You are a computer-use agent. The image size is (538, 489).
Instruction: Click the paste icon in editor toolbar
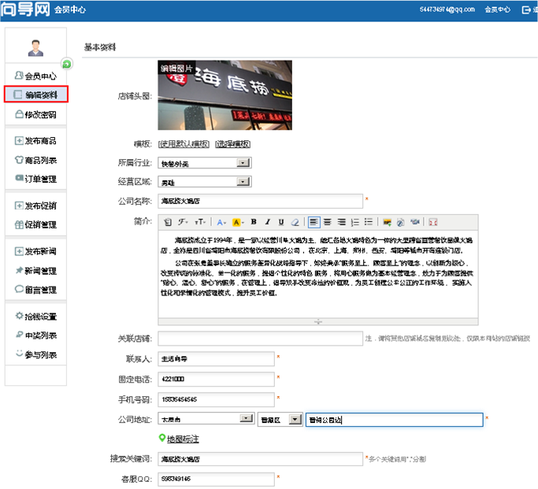[x=168, y=222]
